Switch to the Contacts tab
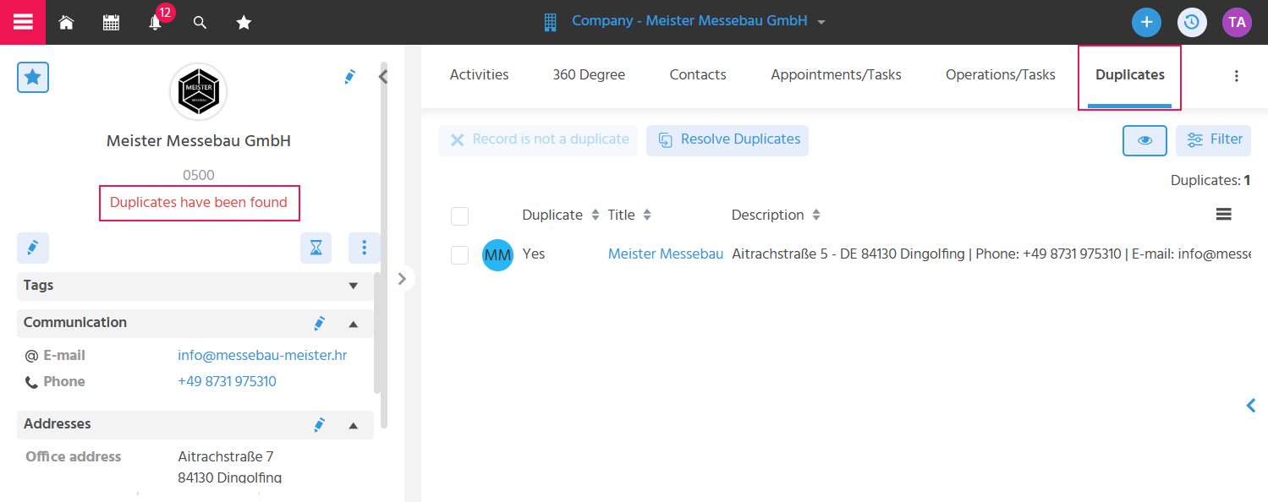1268x502 pixels. tap(698, 75)
